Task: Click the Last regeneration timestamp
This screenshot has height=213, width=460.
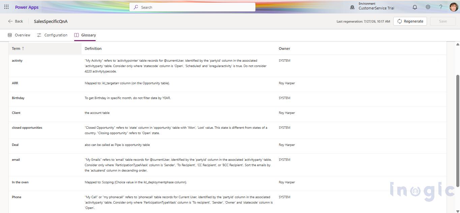Action: tap(363, 22)
